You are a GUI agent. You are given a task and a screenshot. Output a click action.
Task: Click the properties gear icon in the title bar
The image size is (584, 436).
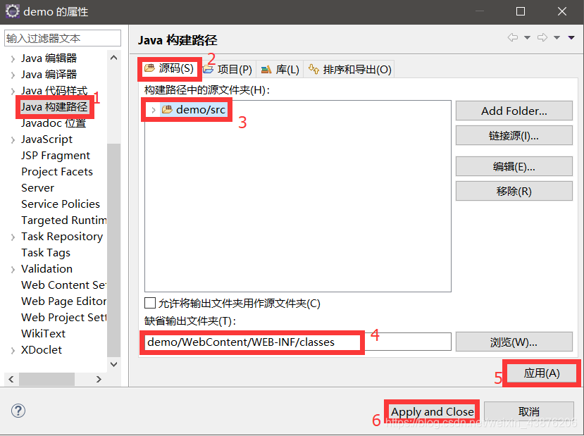tap(12, 11)
